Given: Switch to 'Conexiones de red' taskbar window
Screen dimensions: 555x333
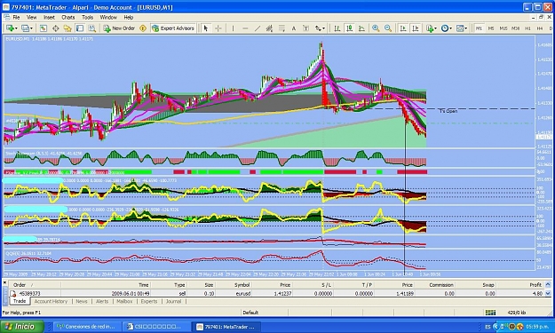Looking at the screenshot, I should 87,327.
